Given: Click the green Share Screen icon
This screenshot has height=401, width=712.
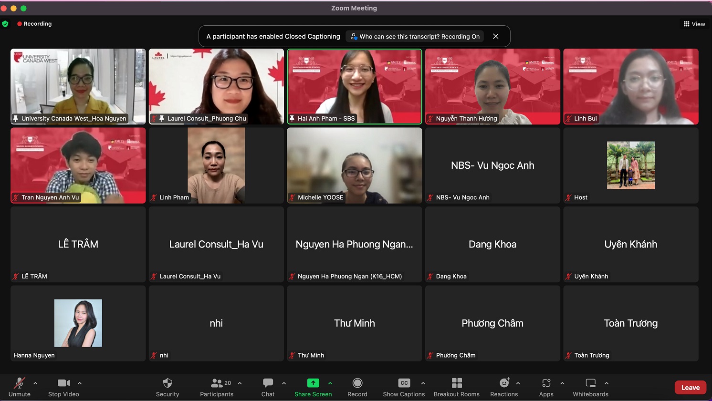Looking at the screenshot, I should tap(313, 383).
